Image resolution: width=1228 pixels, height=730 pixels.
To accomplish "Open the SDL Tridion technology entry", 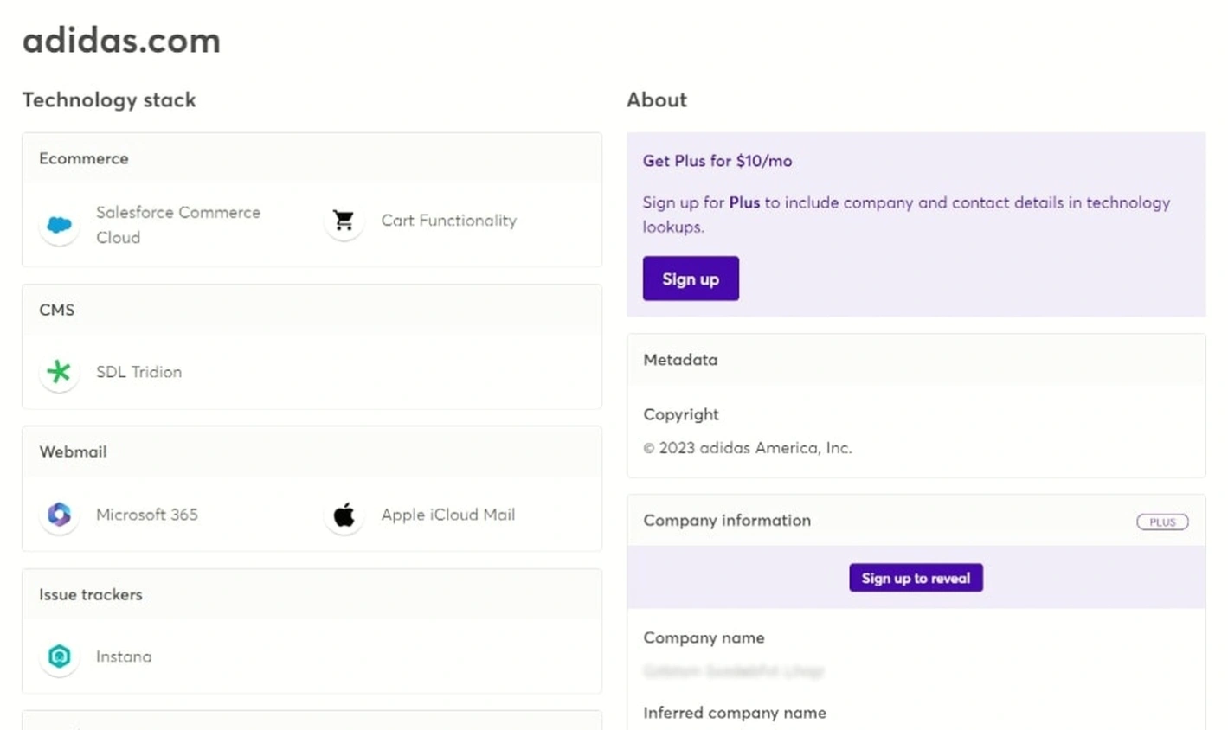I will [x=138, y=372].
